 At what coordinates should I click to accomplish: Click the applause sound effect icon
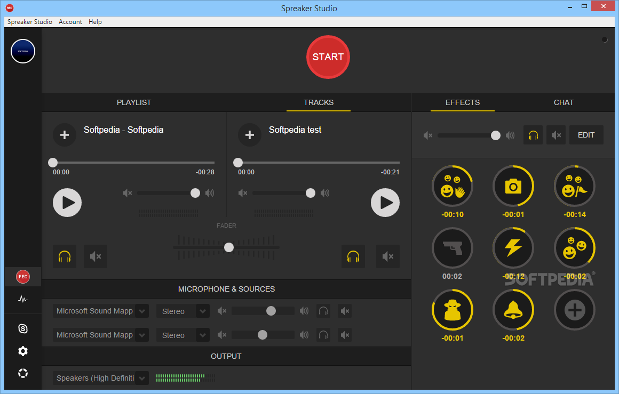[453, 186]
